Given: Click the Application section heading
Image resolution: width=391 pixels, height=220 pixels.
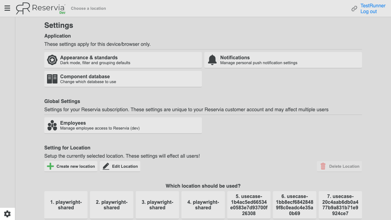Looking at the screenshot, I should click(57, 36).
